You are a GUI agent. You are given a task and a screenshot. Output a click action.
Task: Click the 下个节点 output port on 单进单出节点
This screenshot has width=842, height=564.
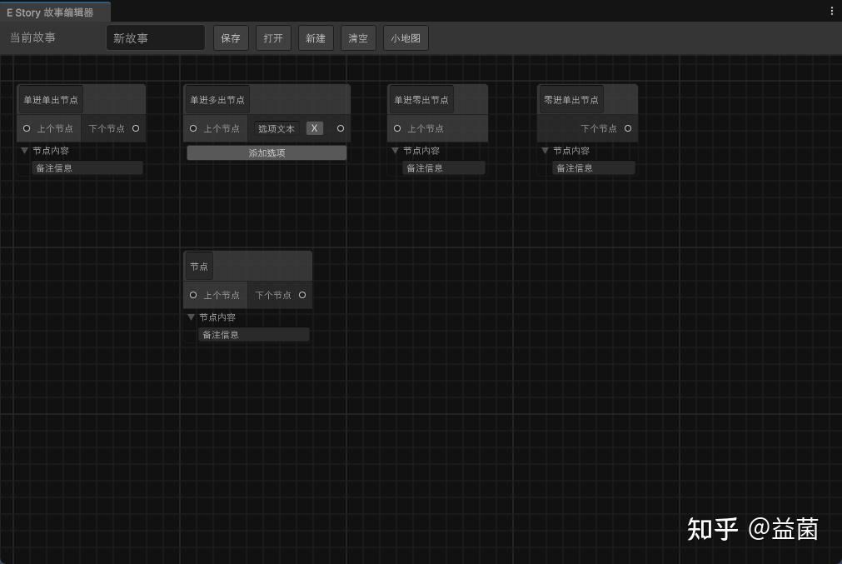pyautogui.click(x=137, y=128)
